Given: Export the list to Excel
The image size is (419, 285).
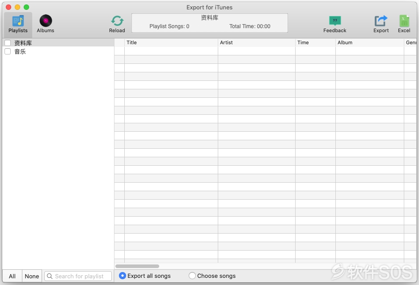Looking at the screenshot, I should click(404, 25).
